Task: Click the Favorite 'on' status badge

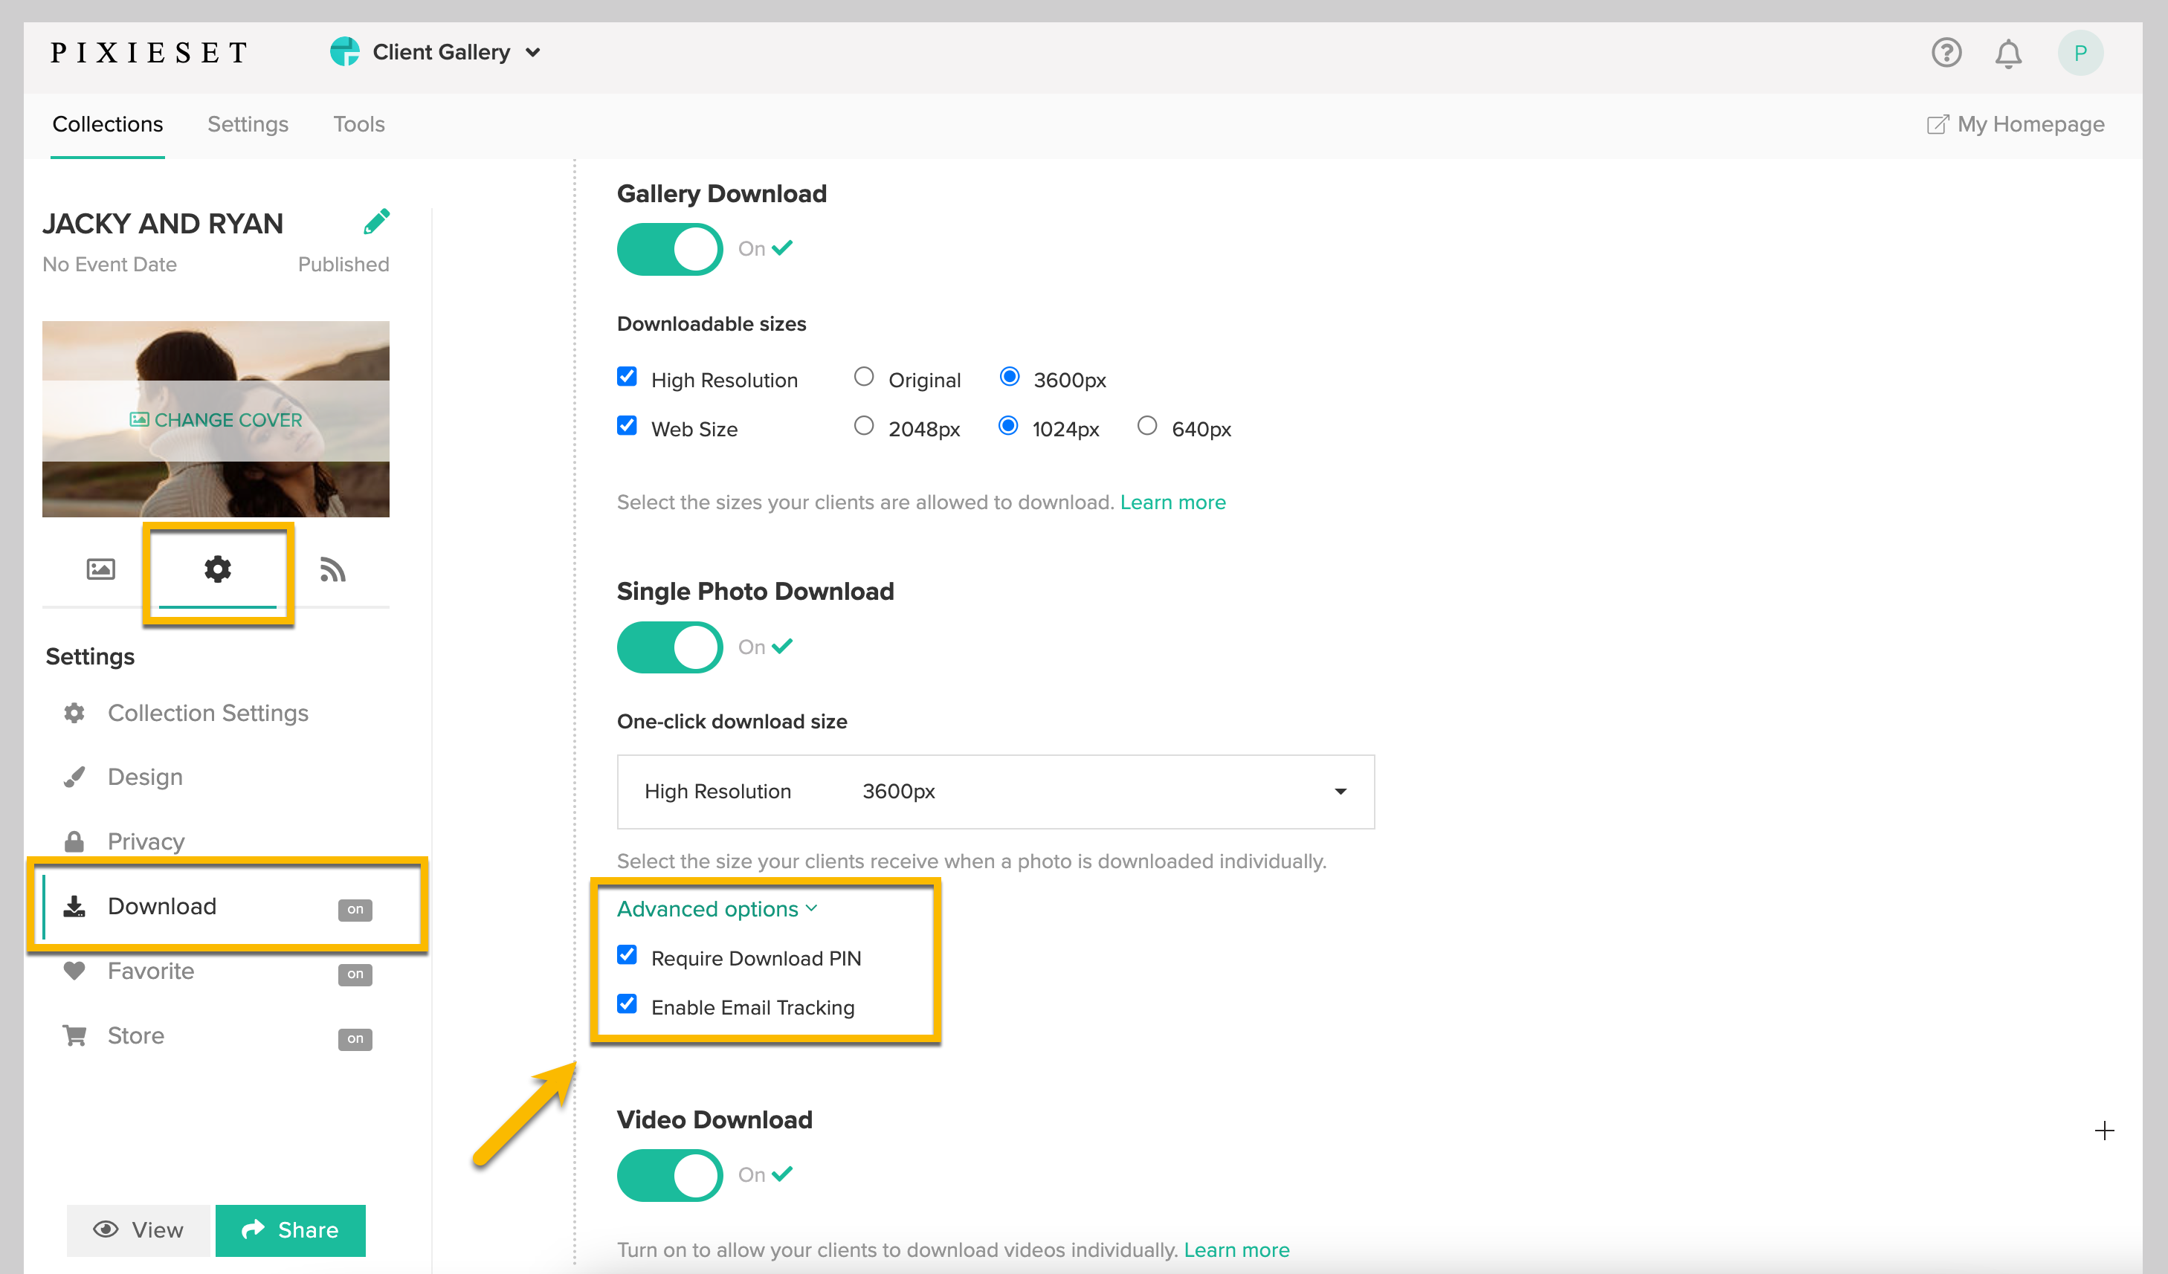Action: 355,974
